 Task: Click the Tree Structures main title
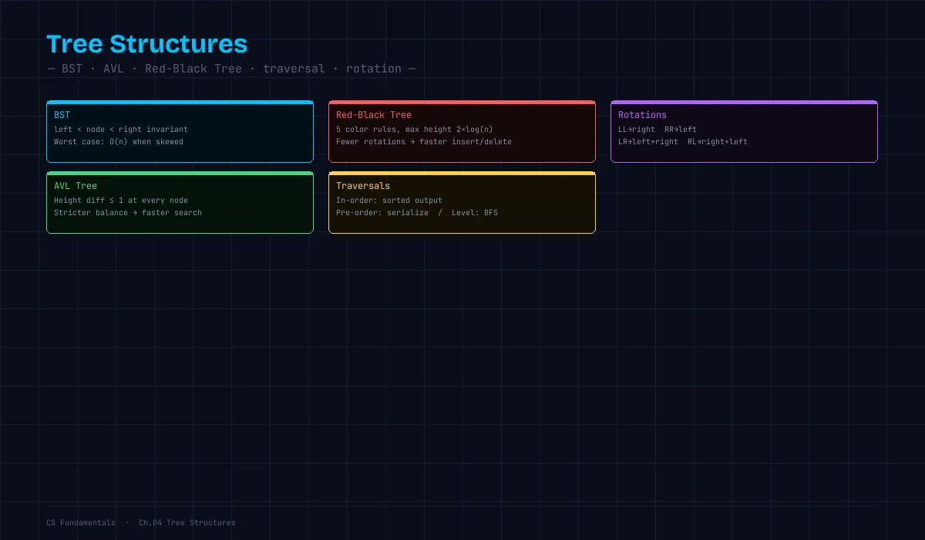tap(147, 44)
